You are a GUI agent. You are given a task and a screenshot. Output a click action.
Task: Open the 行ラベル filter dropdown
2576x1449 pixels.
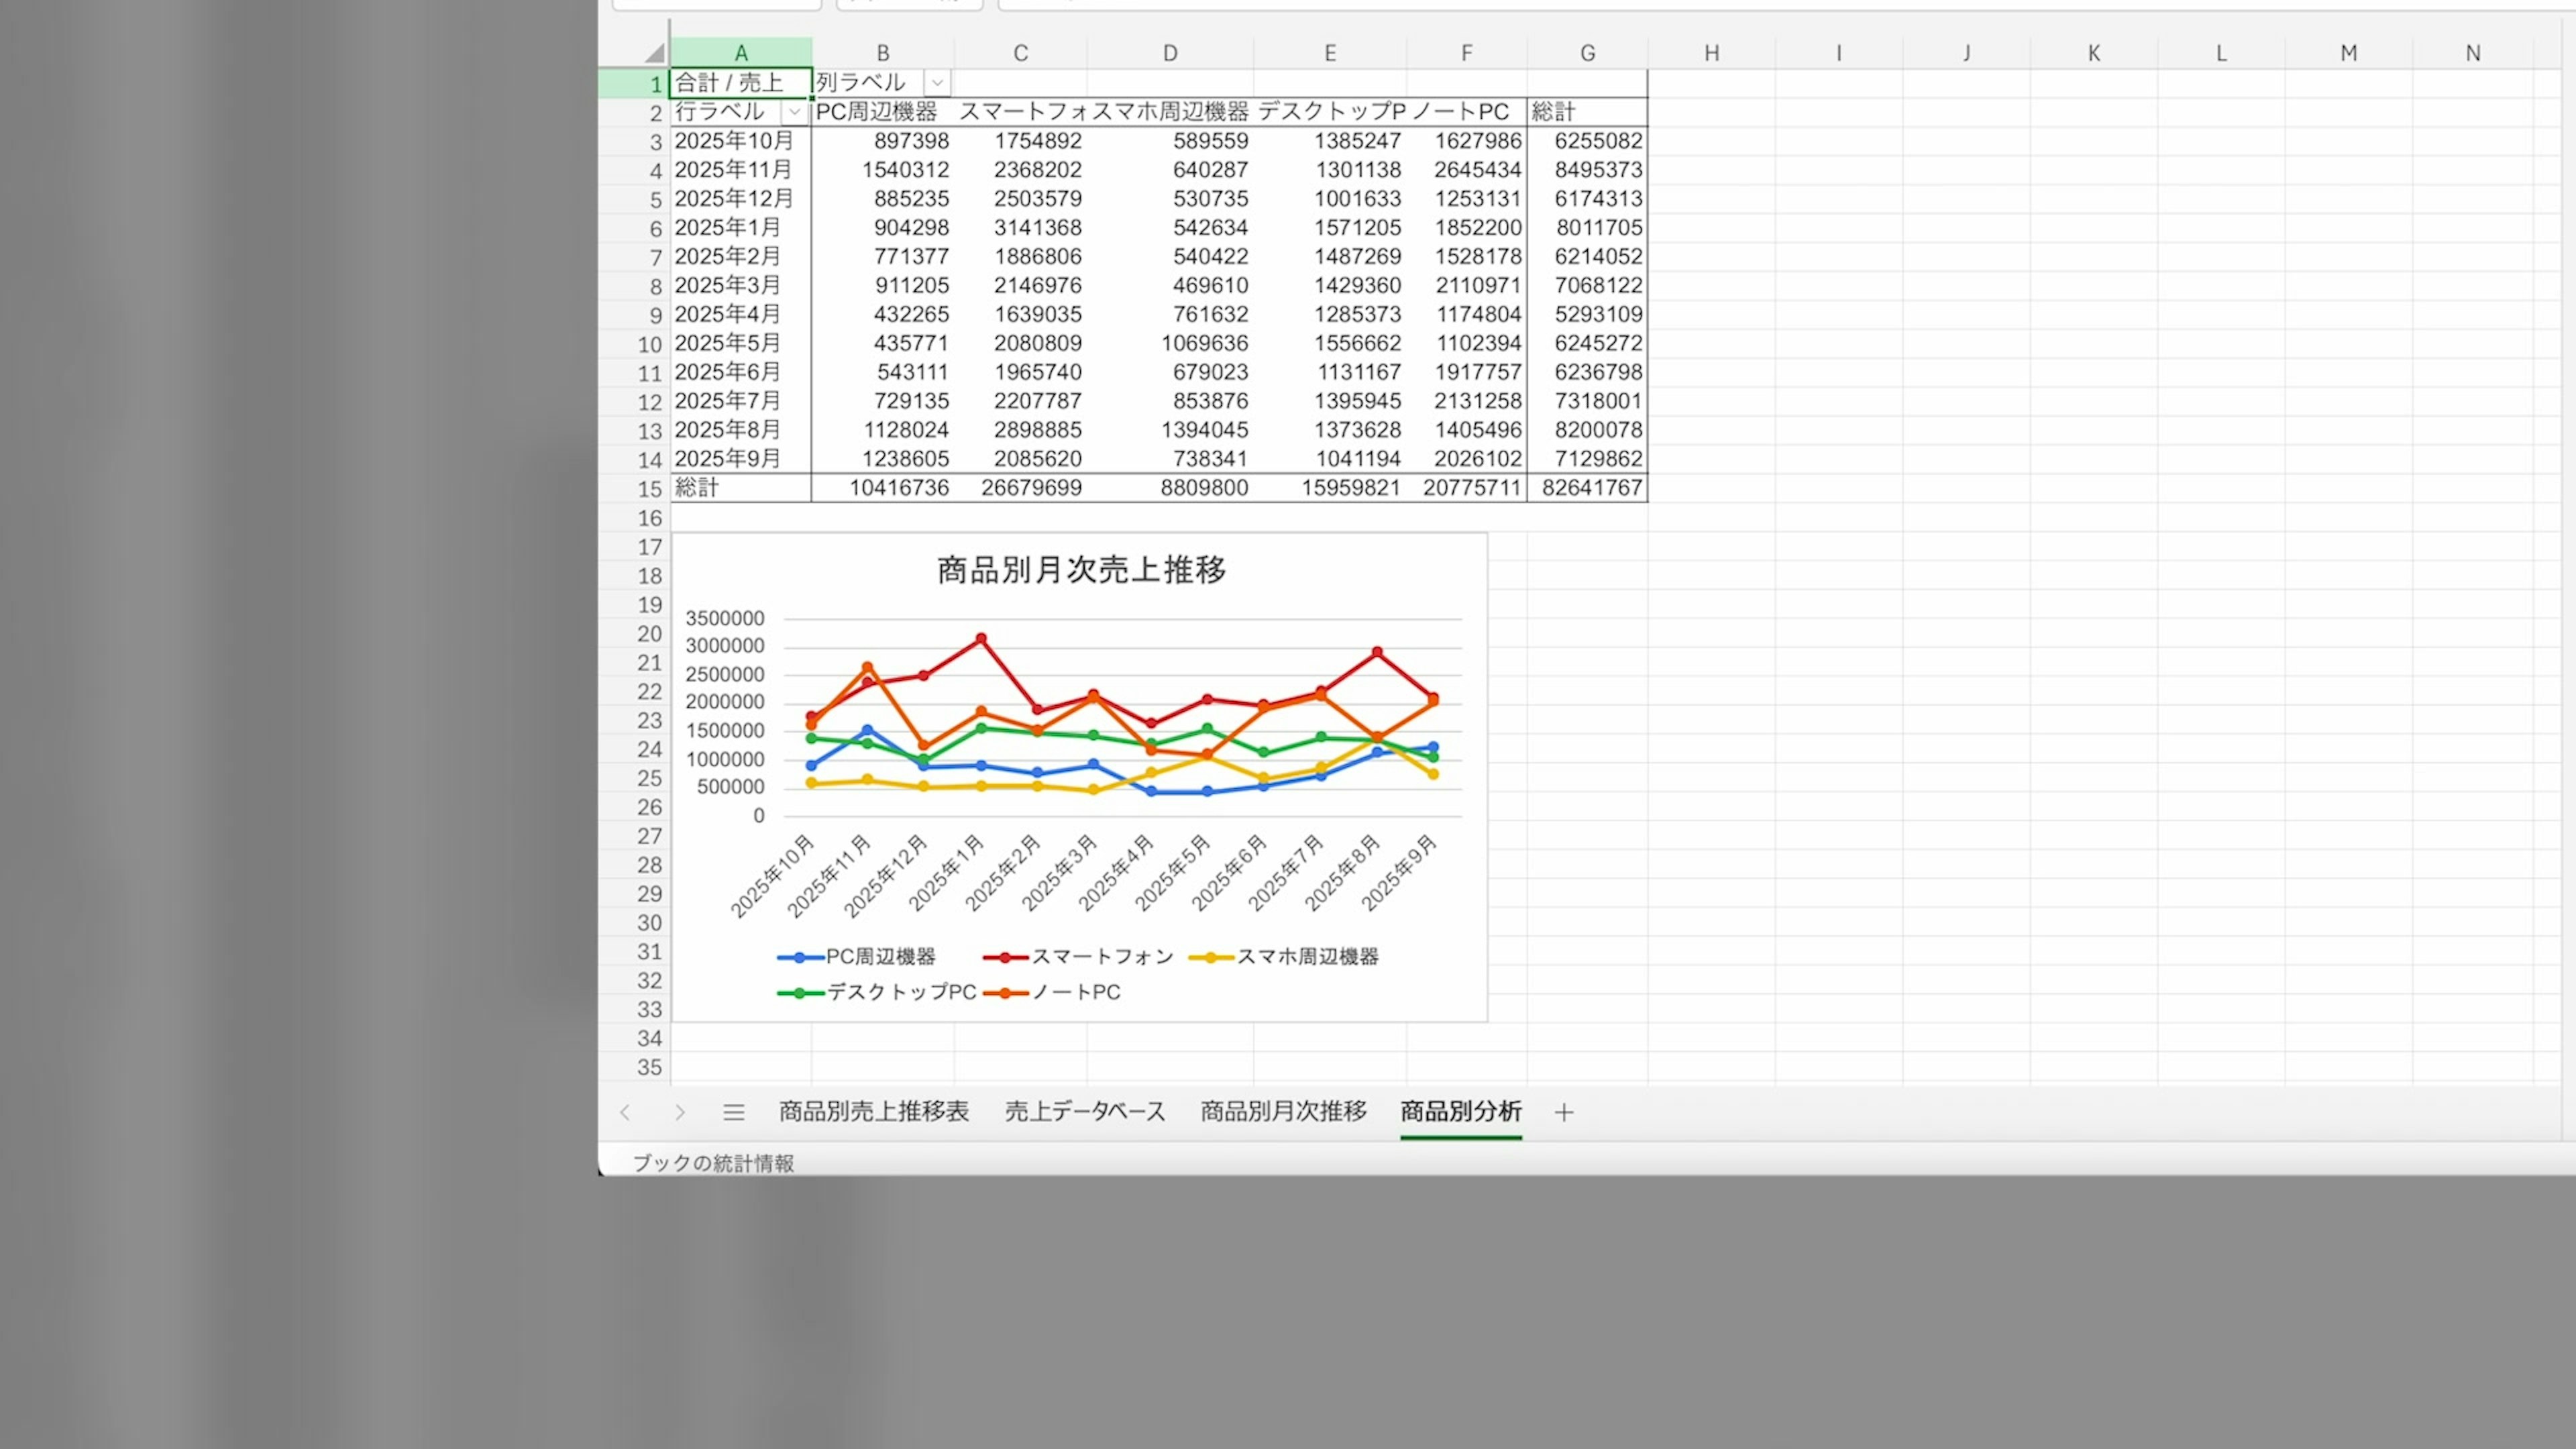[794, 112]
